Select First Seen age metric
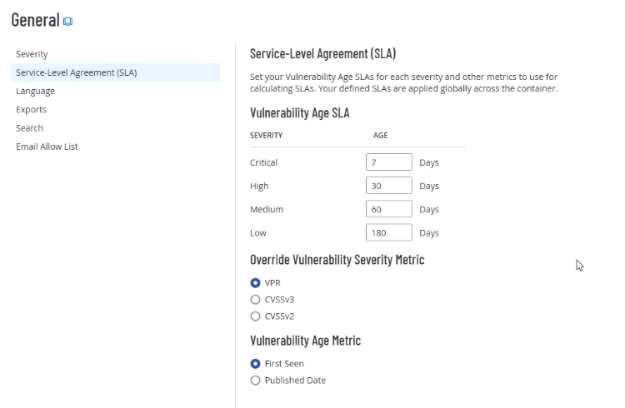The image size is (625, 408). coord(256,364)
